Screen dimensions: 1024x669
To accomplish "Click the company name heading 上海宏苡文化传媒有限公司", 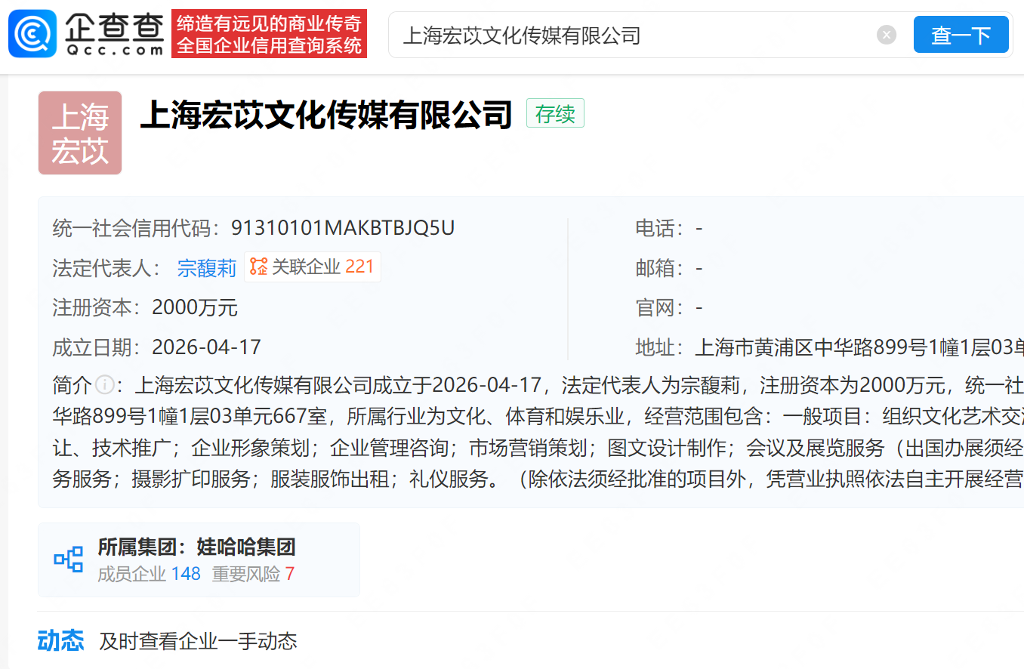I will tap(326, 116).
